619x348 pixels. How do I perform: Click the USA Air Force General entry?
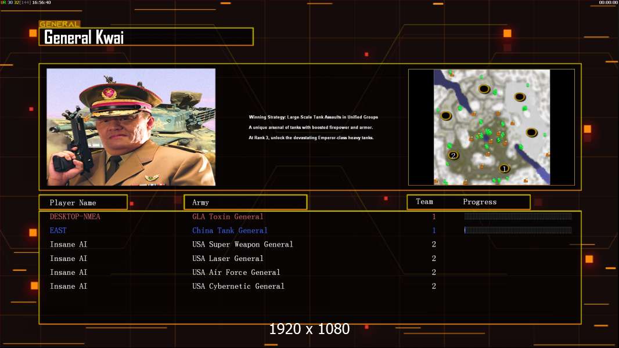236,273
